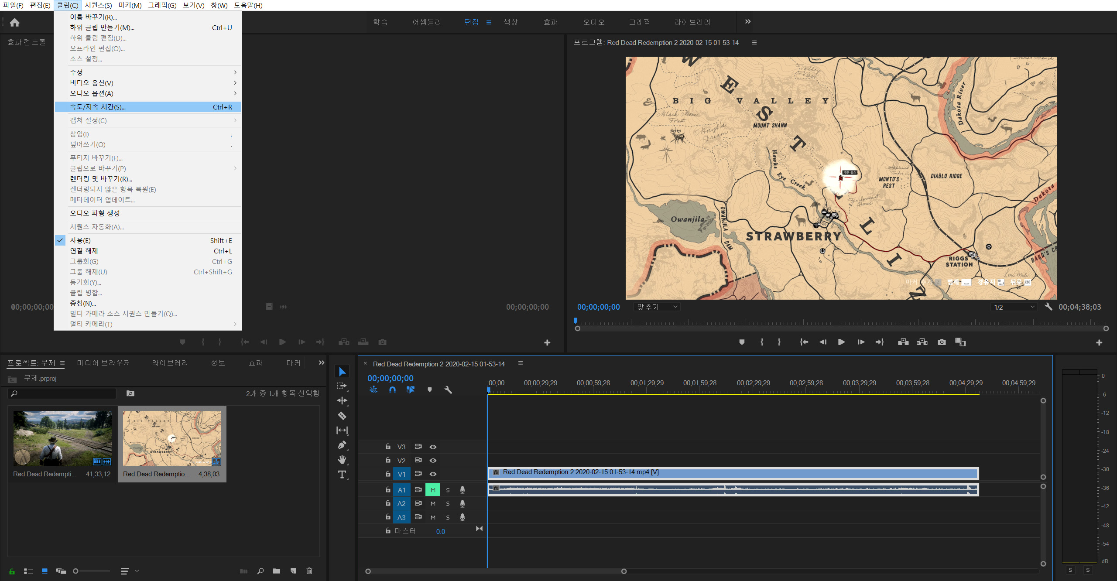Play the Program monitor video

pyautogui.click(x=841, y=342)
